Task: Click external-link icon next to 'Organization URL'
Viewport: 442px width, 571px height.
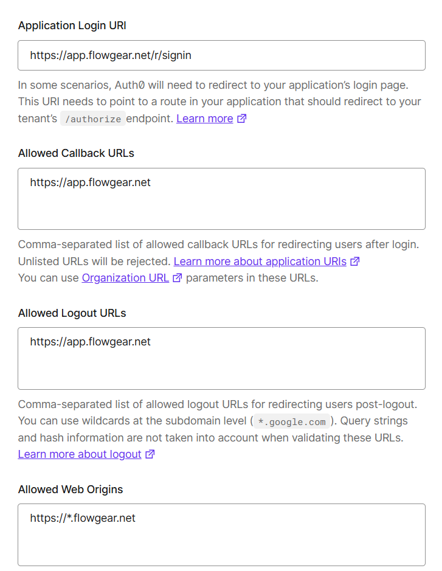Action: [178, 279]
